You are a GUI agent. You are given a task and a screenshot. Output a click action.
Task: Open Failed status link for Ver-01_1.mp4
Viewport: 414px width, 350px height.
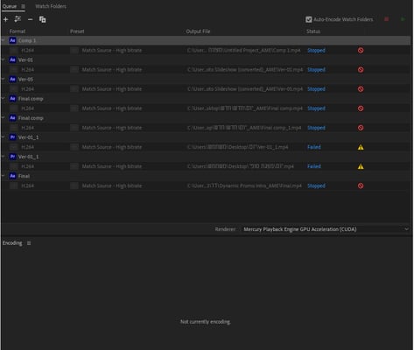314,147
